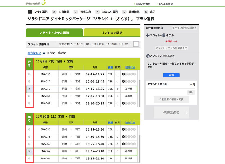Screen dimensions: 225x164
Task: Select return flight SNA058 radio button
Action: point(29,137)
